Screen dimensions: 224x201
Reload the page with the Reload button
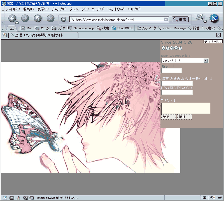[x=38, y=18]
